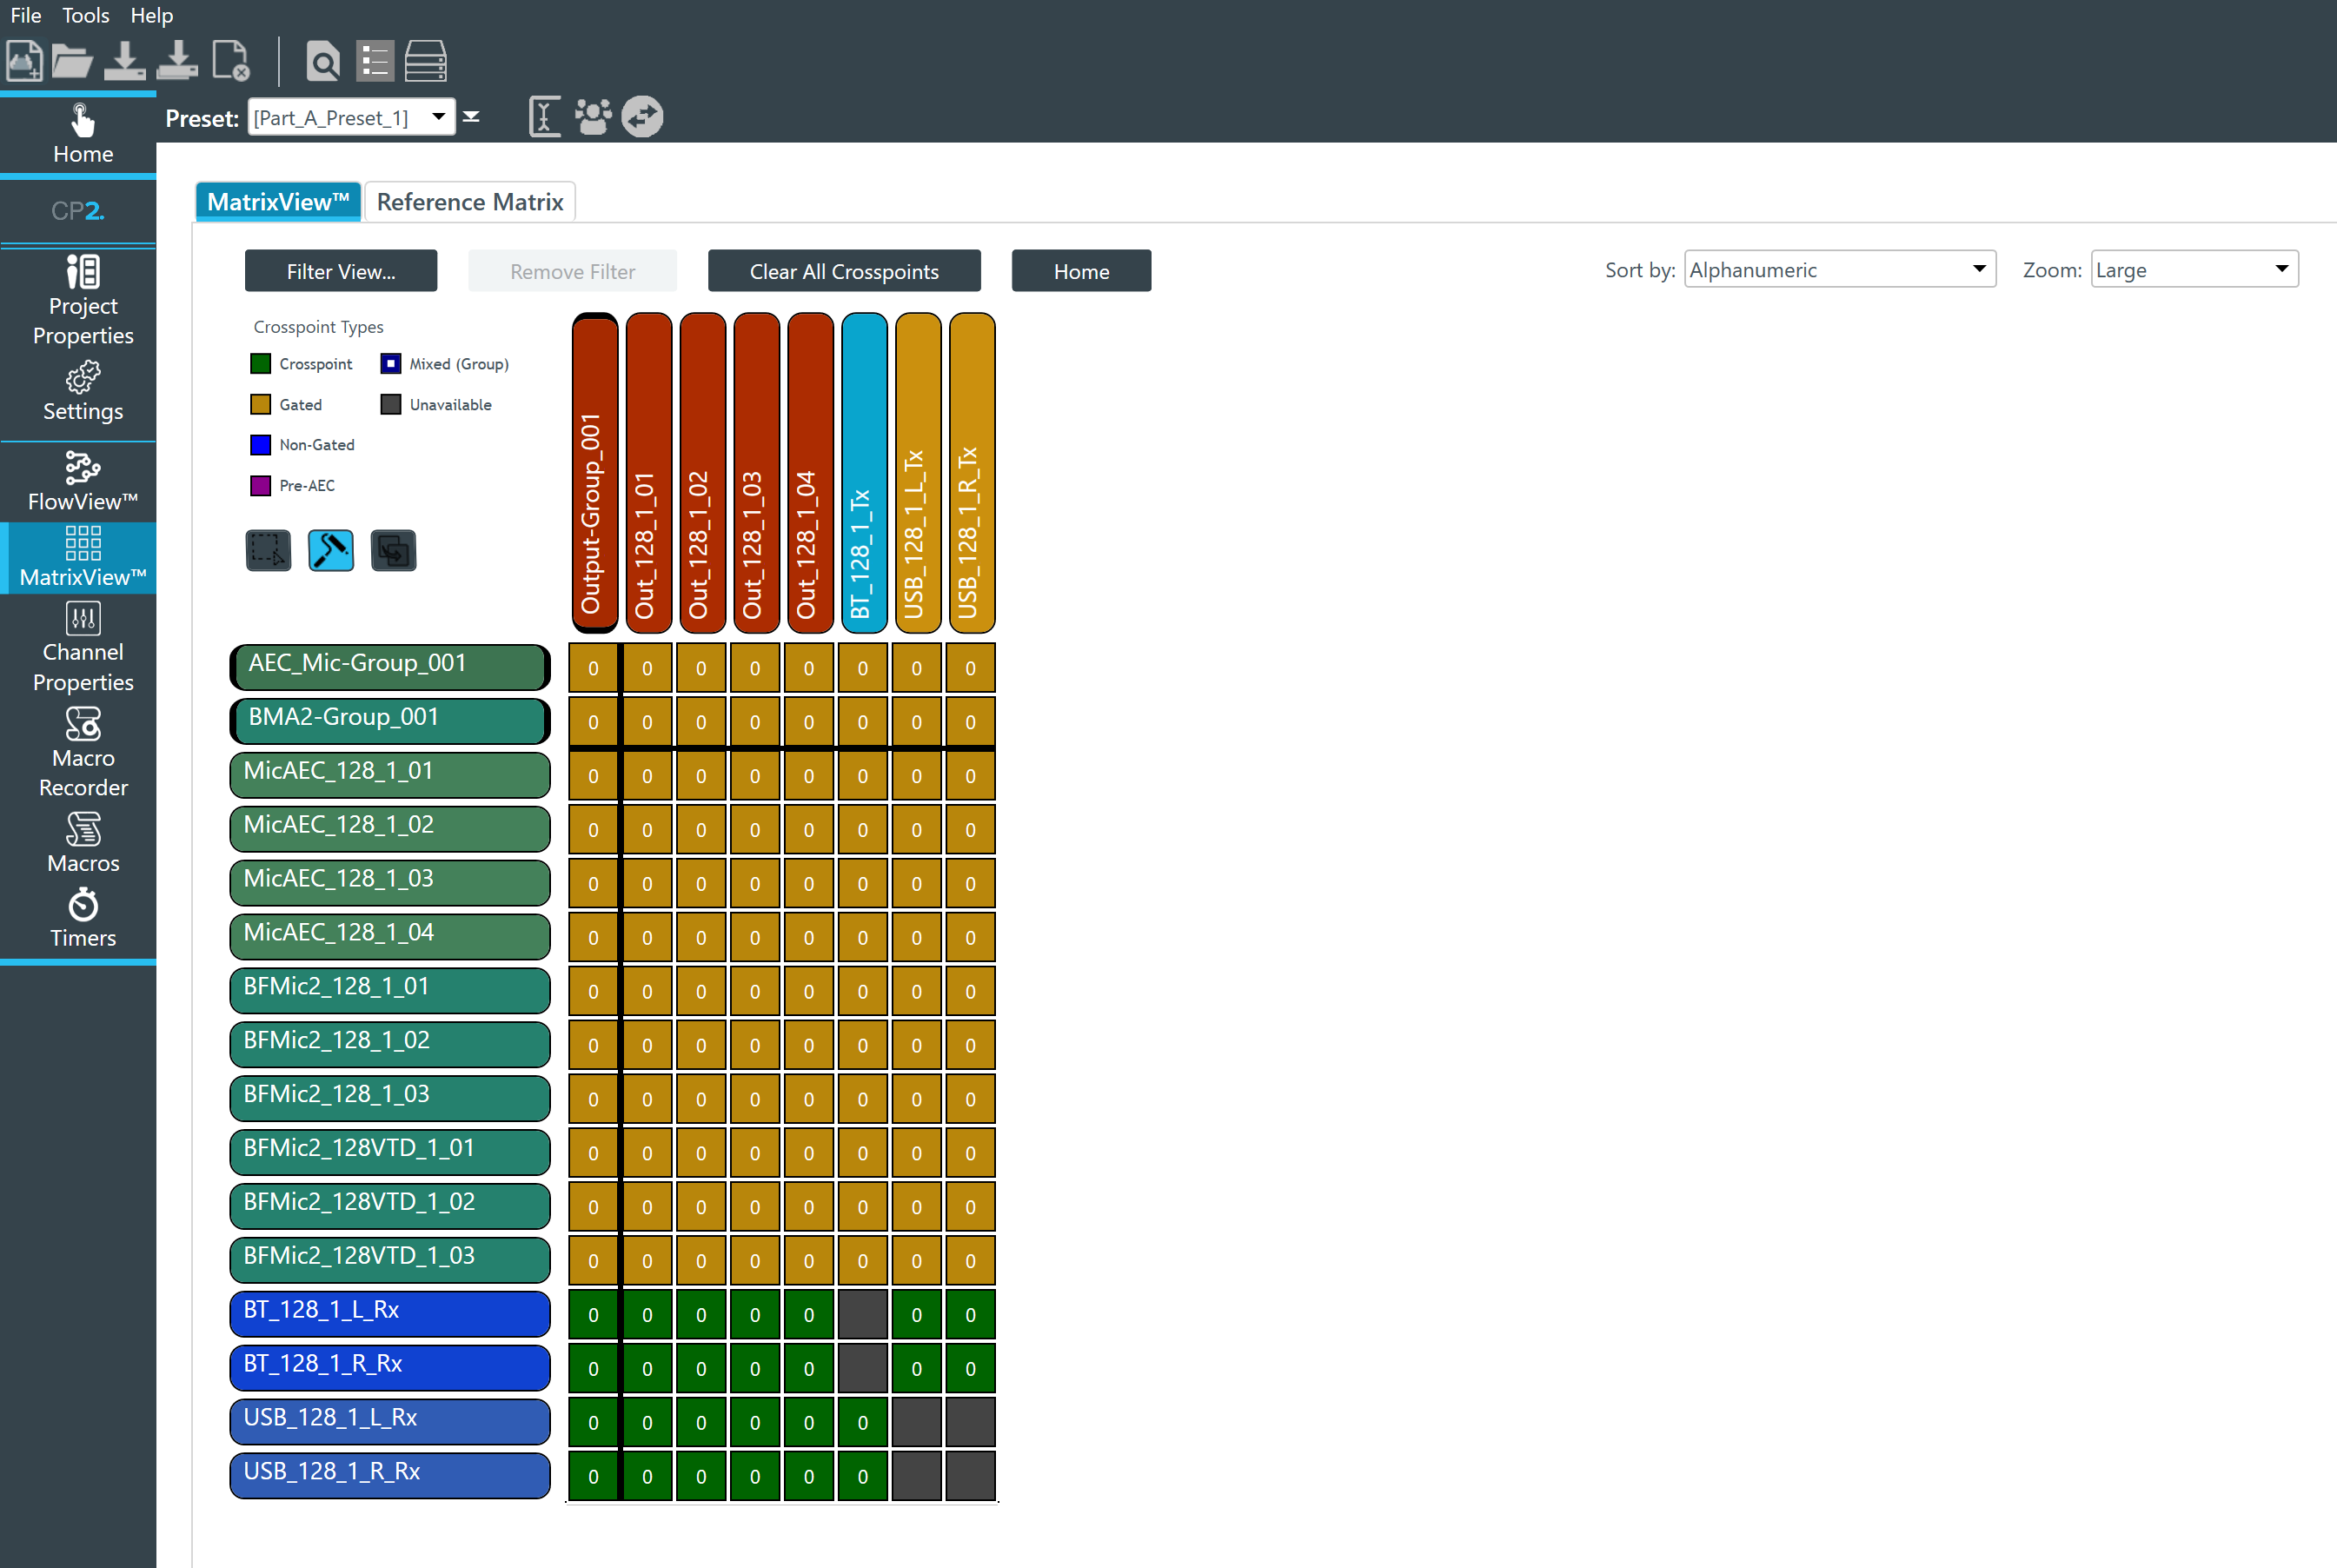Toggle the copy crosspoints tool
The height and width of the screenshot is (1568, 2337).
(x=393, y=550)
